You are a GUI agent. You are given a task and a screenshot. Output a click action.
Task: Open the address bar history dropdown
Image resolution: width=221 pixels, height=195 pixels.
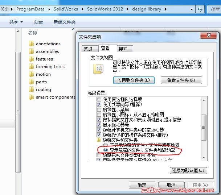click(192, 9)
